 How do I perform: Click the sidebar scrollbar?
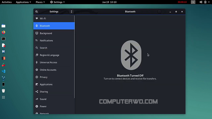pyautogui.click(x=74, y=57)
